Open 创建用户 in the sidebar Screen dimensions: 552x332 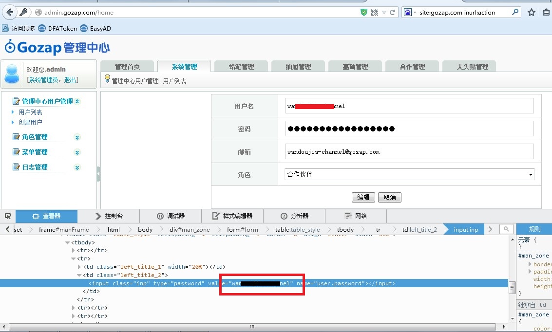(30, 122)
